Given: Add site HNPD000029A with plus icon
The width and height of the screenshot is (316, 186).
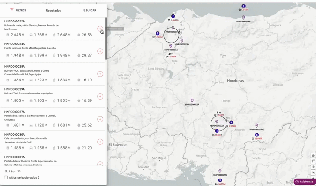Looking at the screenshot, I should tap(100, 96).
